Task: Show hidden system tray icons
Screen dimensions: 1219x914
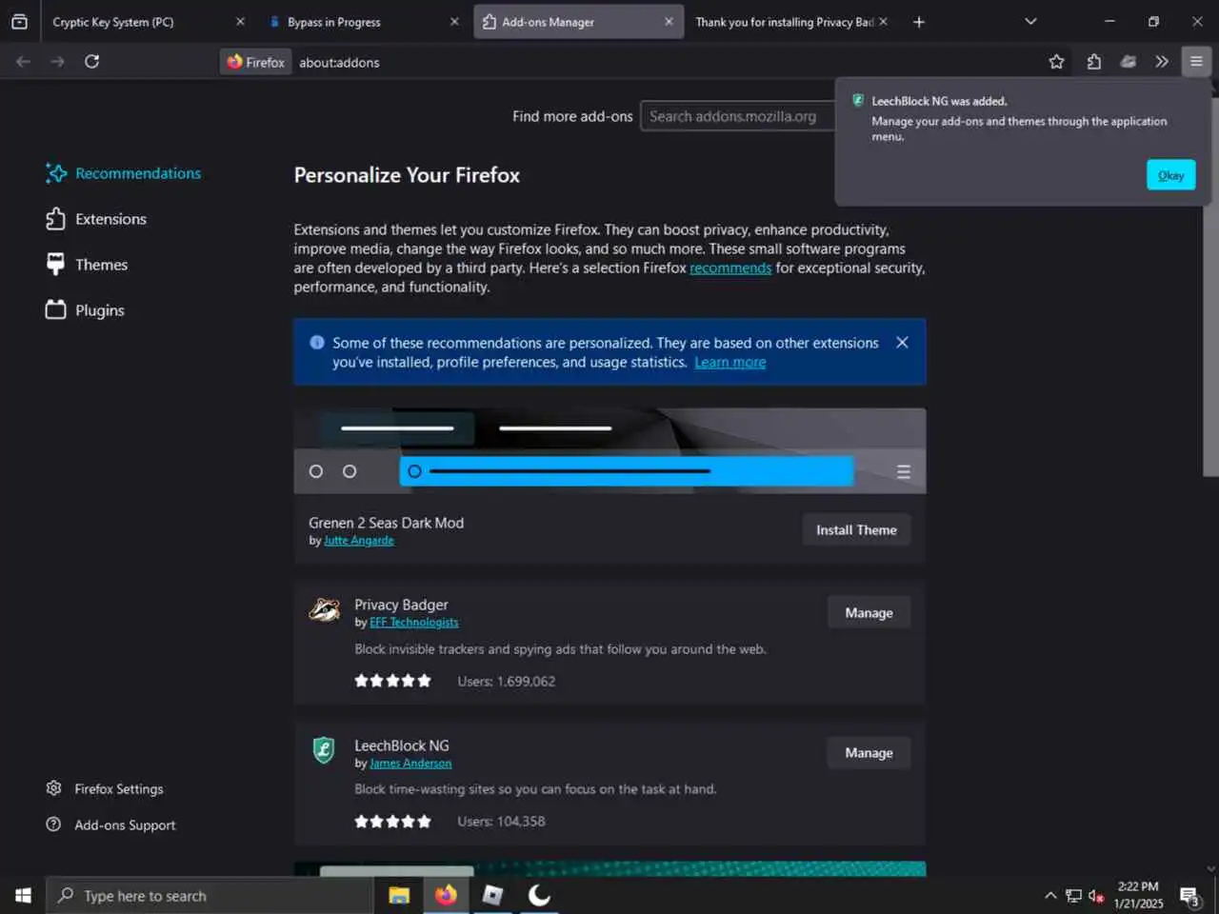Action: click(x=1050, y=895)
